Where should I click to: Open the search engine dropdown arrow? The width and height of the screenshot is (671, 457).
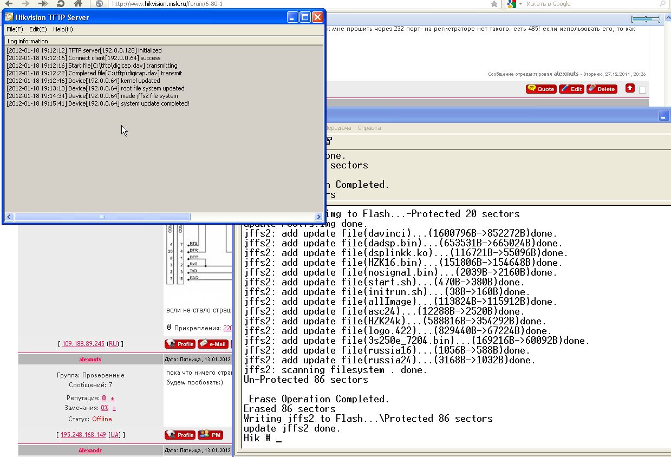520,4
